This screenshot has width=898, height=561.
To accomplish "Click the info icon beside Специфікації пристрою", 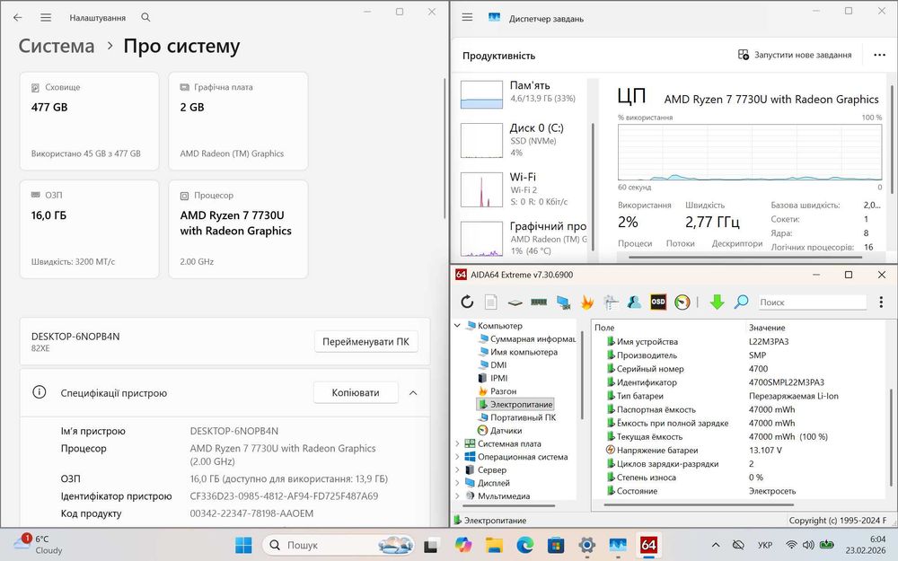I will [x=39, y=392].
